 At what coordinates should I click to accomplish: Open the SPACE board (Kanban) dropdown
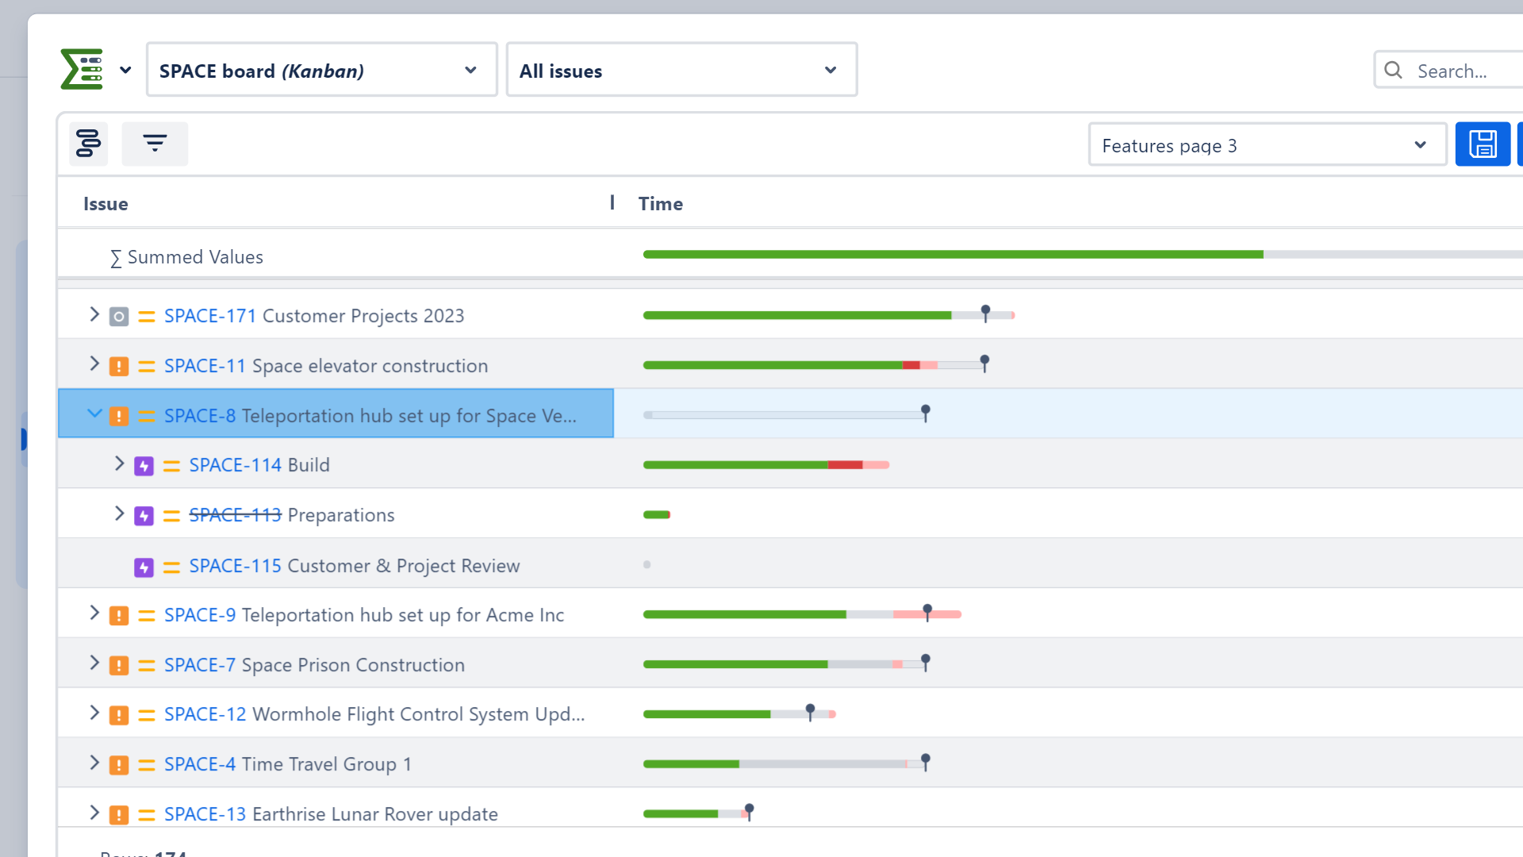[321, 71]
